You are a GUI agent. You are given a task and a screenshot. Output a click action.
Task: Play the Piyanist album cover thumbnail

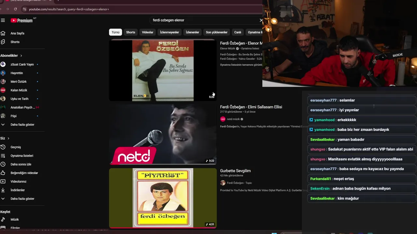[163, 198]
